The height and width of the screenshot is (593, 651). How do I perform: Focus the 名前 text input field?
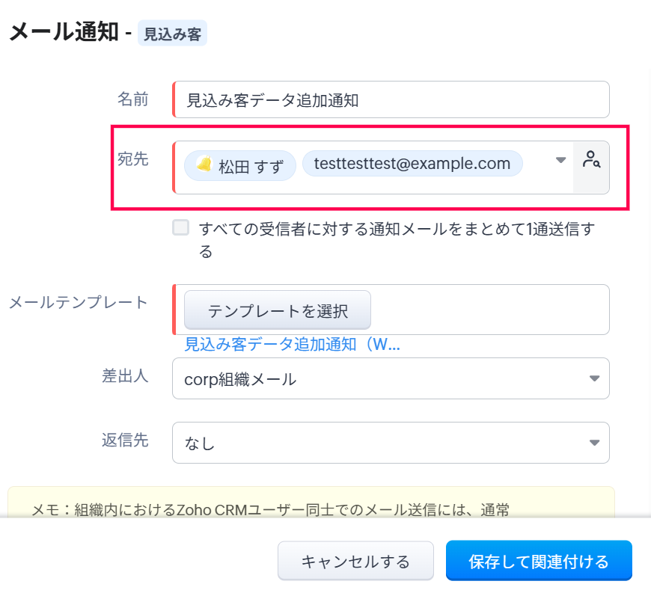click(x=391, y=100)
